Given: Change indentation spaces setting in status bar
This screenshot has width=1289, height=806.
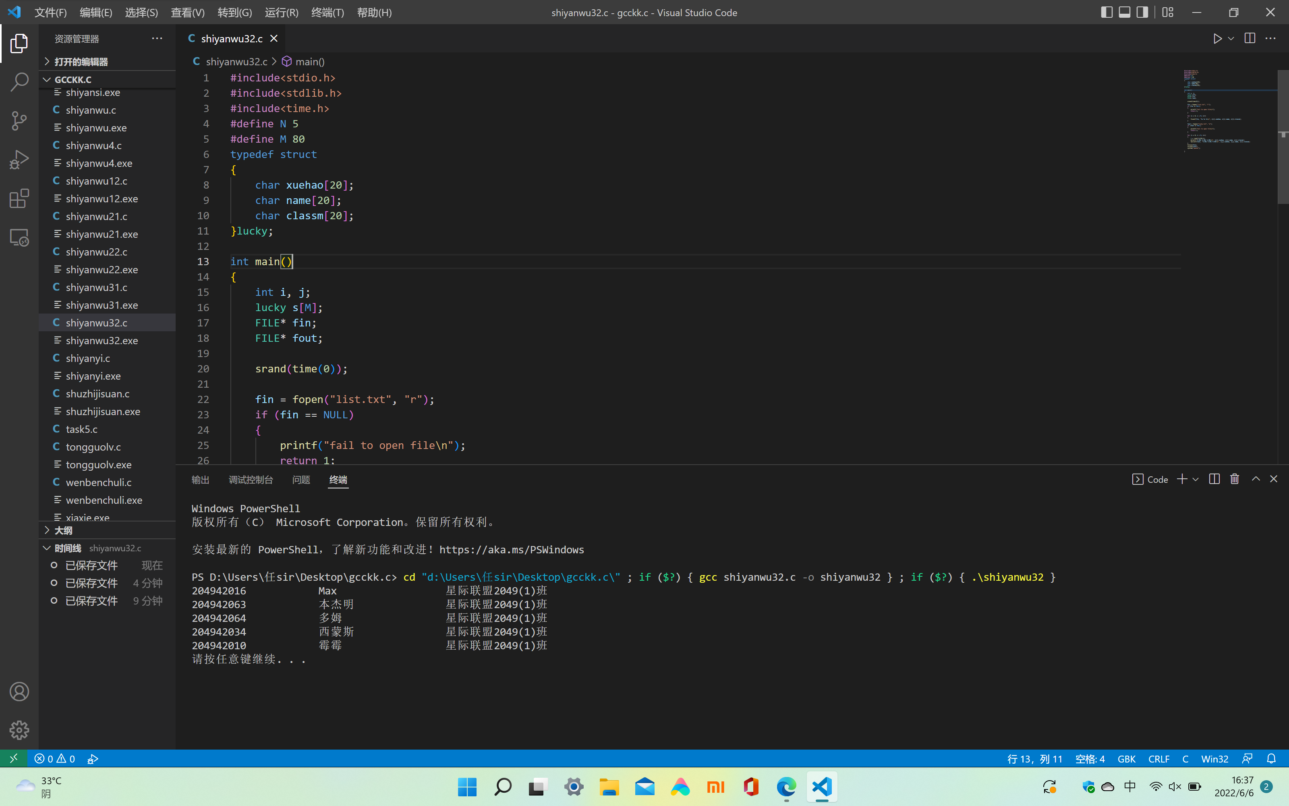Looking at the screenshot, I should (1090, 758).
